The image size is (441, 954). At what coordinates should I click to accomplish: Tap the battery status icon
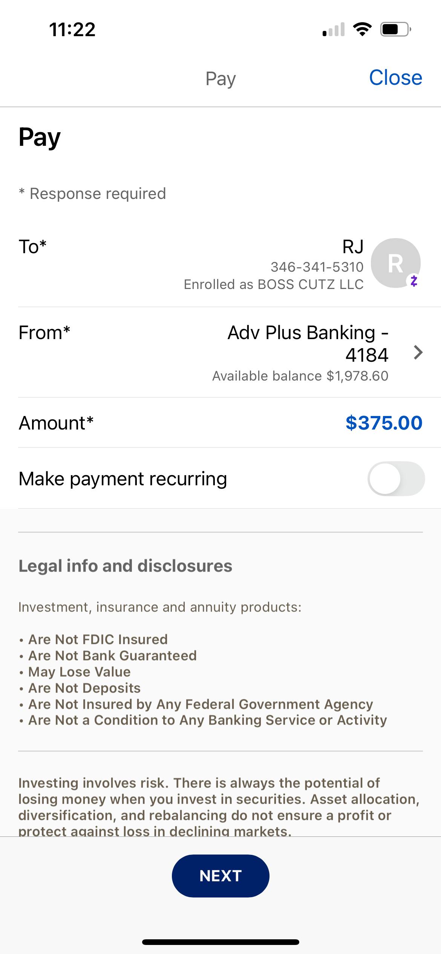click(x=395, y=29)
